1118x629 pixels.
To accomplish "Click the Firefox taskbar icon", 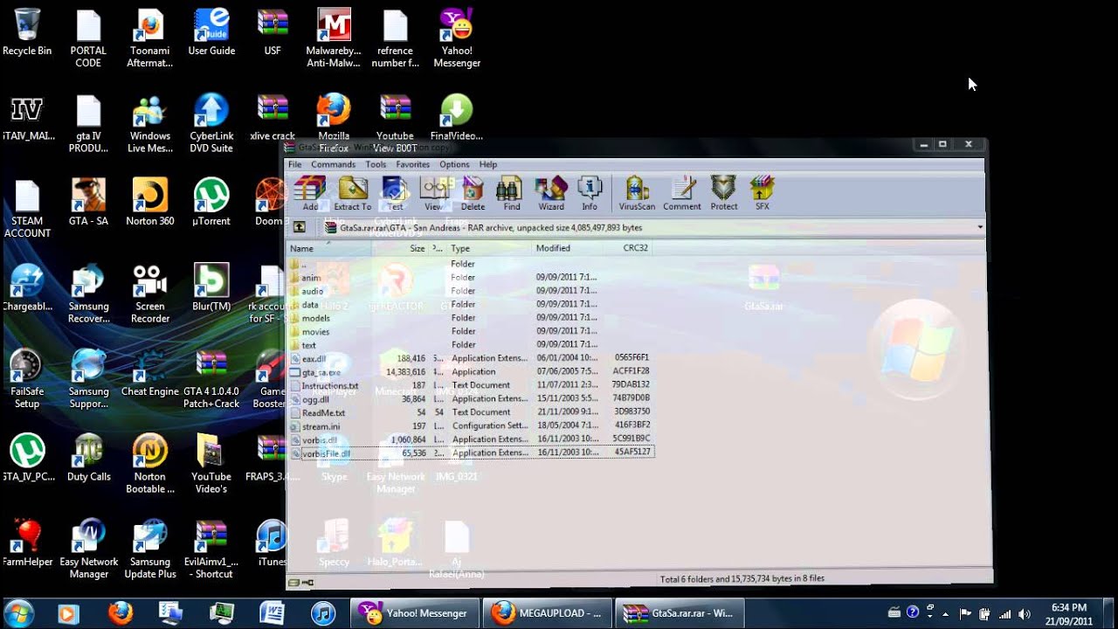I will click(120, 613).
